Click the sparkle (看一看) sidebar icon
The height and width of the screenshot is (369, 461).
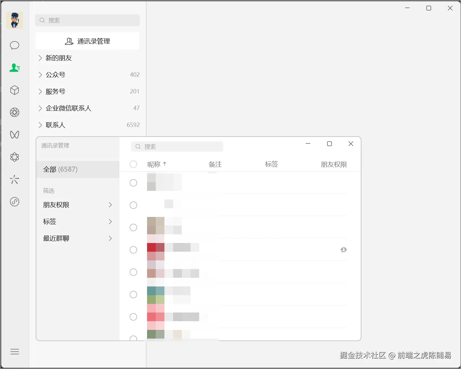click(15, 179)
